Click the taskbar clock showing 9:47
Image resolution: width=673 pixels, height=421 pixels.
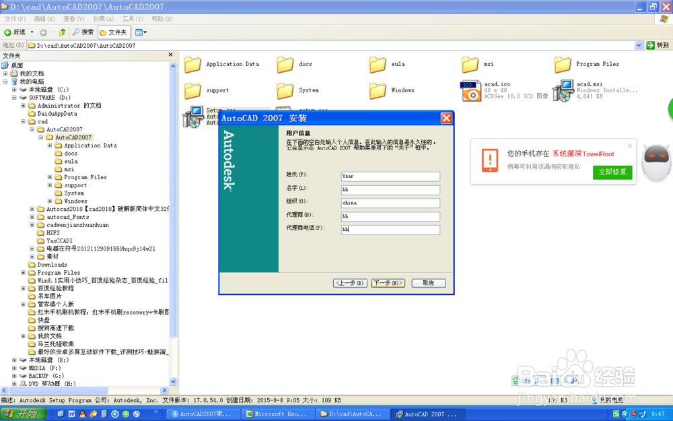(658, 414)
